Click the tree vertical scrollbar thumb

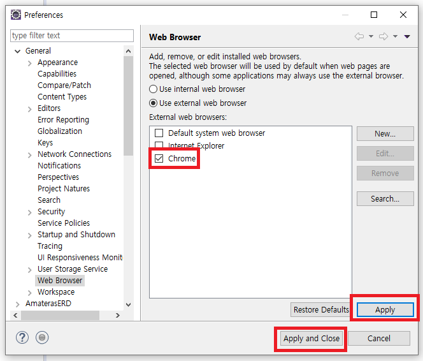tap(129, 106)
